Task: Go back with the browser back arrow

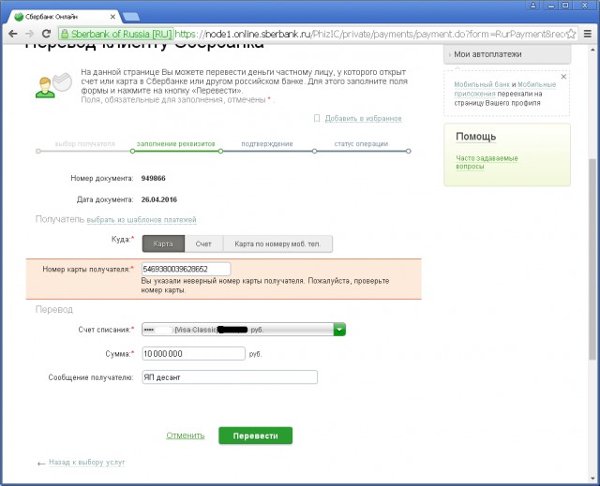Action: click(x=13, y=34)
